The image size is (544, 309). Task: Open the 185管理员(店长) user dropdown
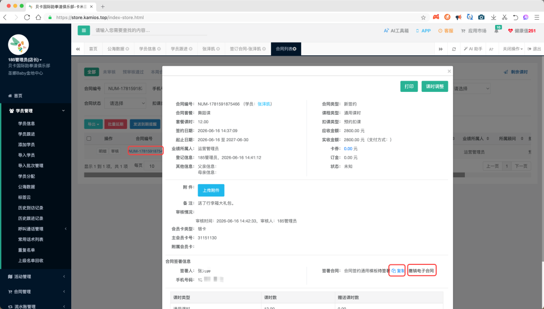pos(25,59)
